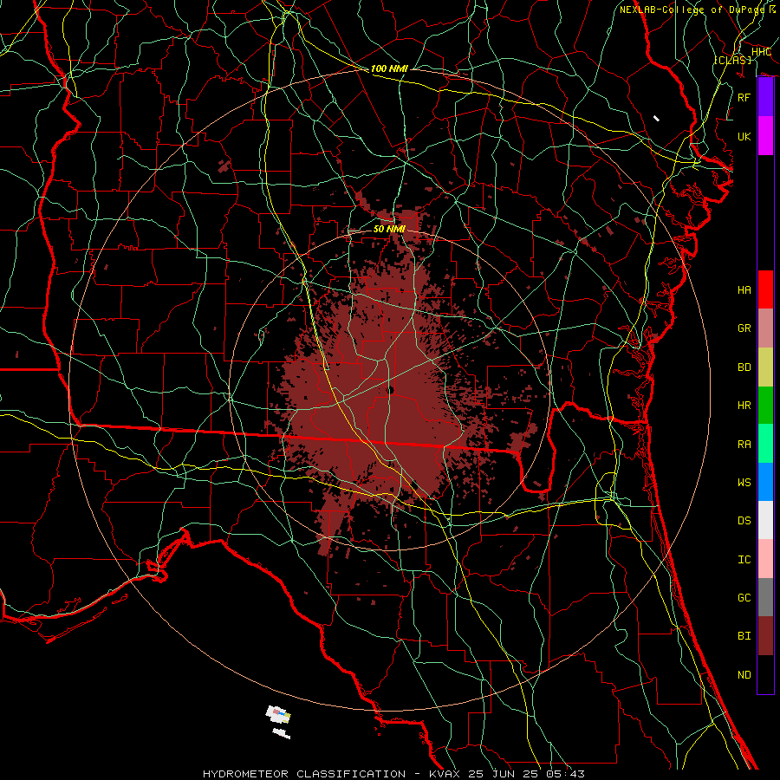
Task: Click the ND black legend swatch
Action: coord(765,674)
